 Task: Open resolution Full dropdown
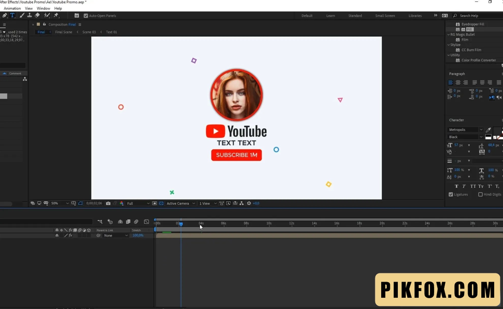(138, 203)
